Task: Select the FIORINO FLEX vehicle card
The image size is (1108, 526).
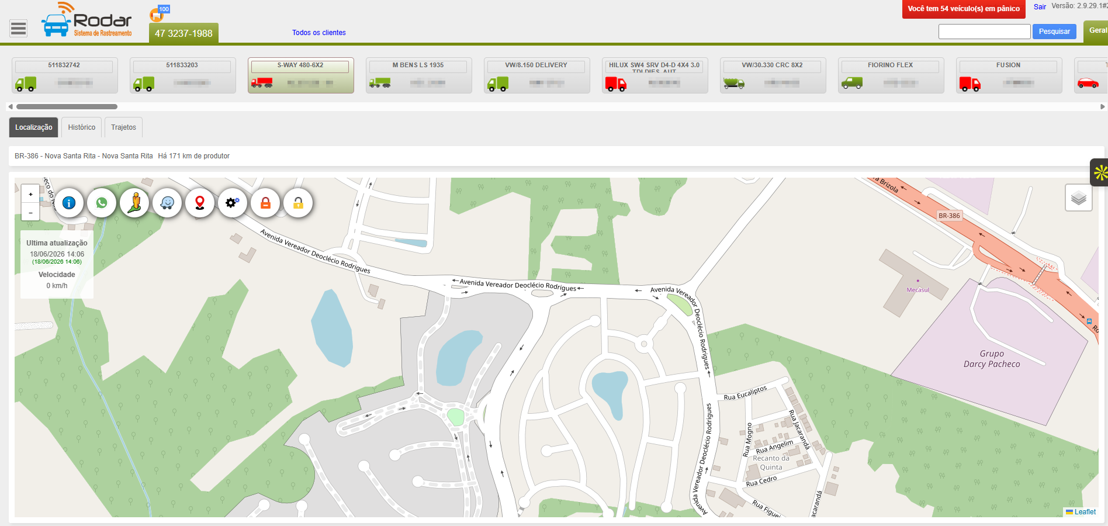Action: pos(891,75)
